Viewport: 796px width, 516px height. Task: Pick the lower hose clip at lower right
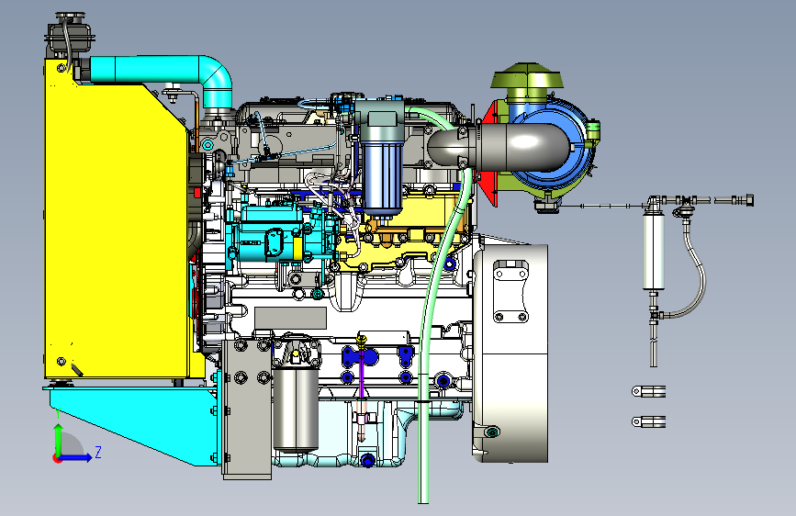pos(648,421)
